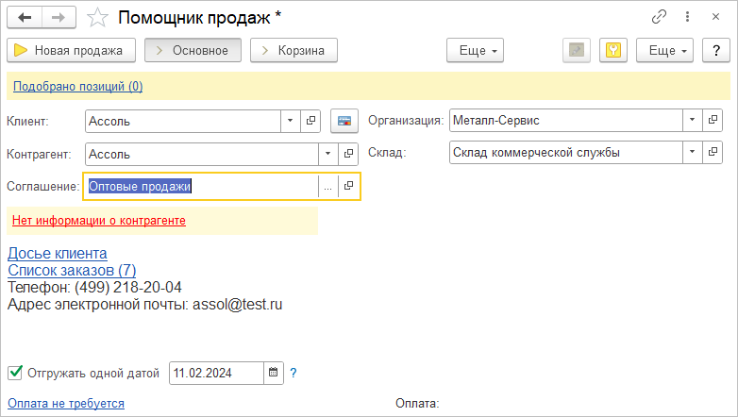Click the forward navigation arrow
Viewport: 738px width, 417px height.
point(59,18)
